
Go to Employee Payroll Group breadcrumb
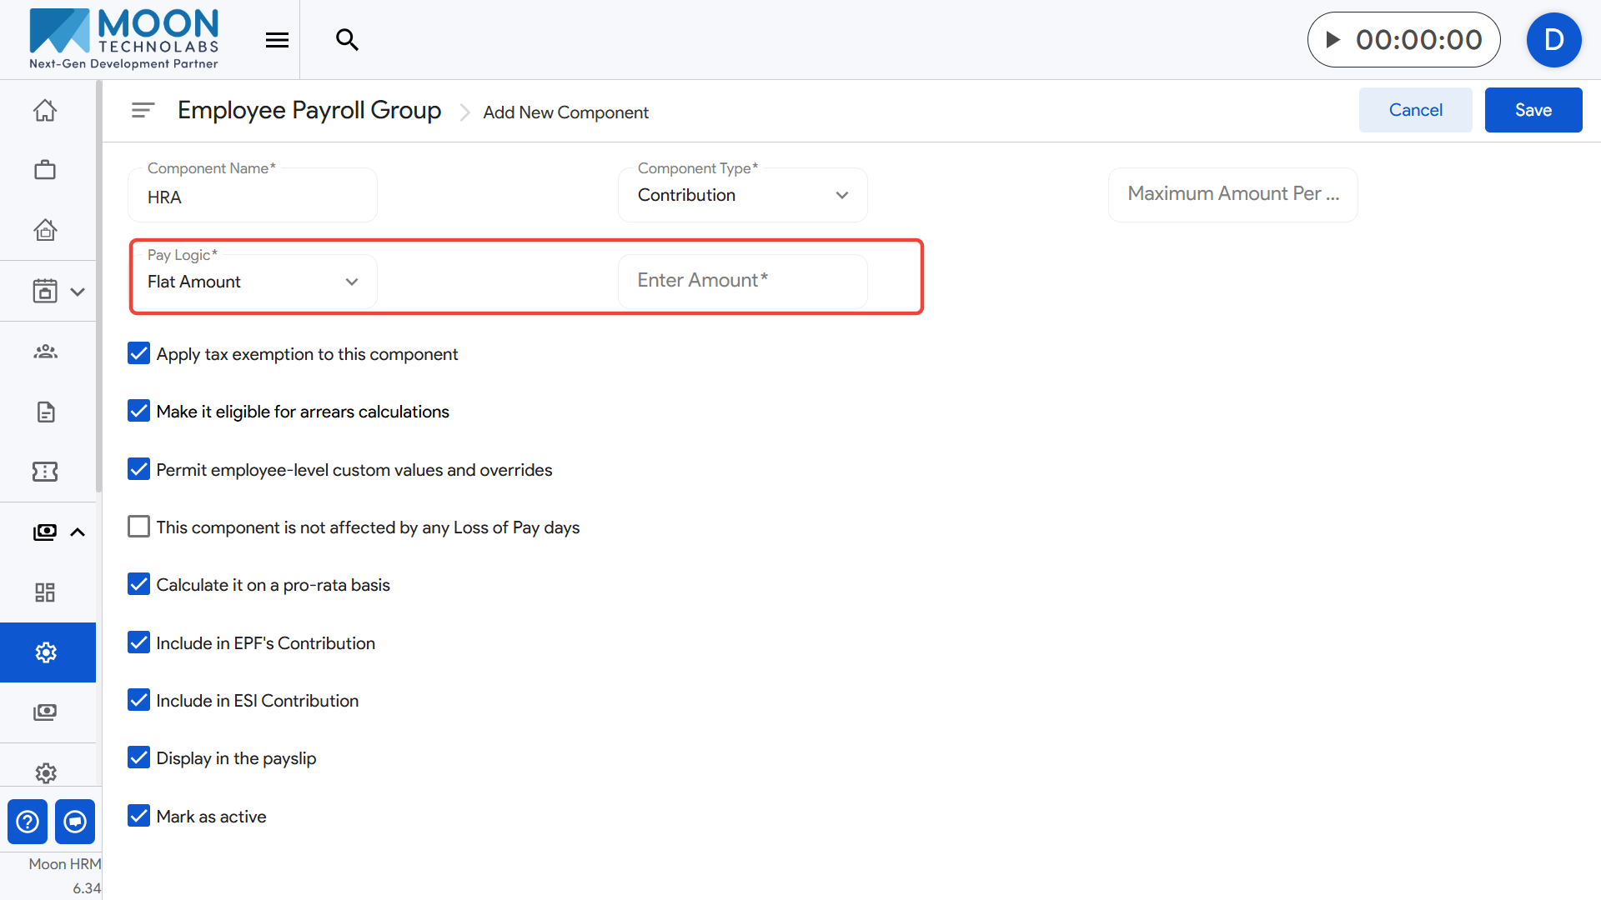click(x=309, y=110)
